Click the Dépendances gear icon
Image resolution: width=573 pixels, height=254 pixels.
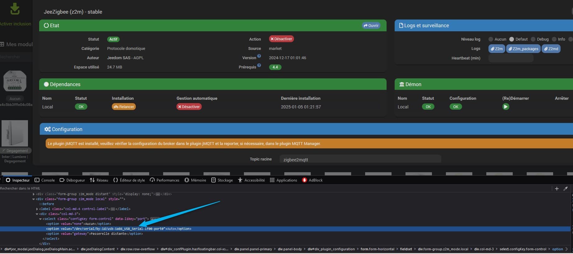46,84
